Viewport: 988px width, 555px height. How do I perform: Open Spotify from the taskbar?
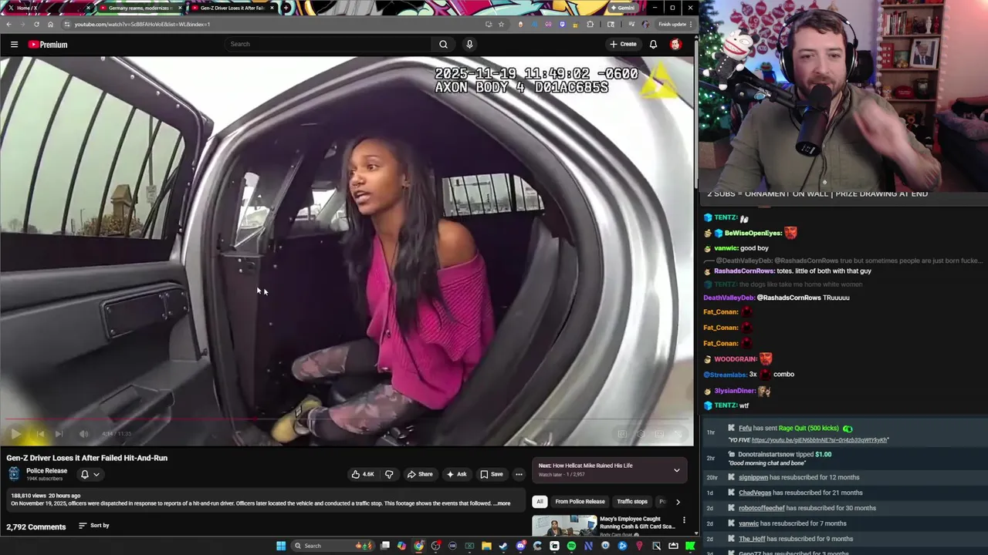[x=571, y=546]
